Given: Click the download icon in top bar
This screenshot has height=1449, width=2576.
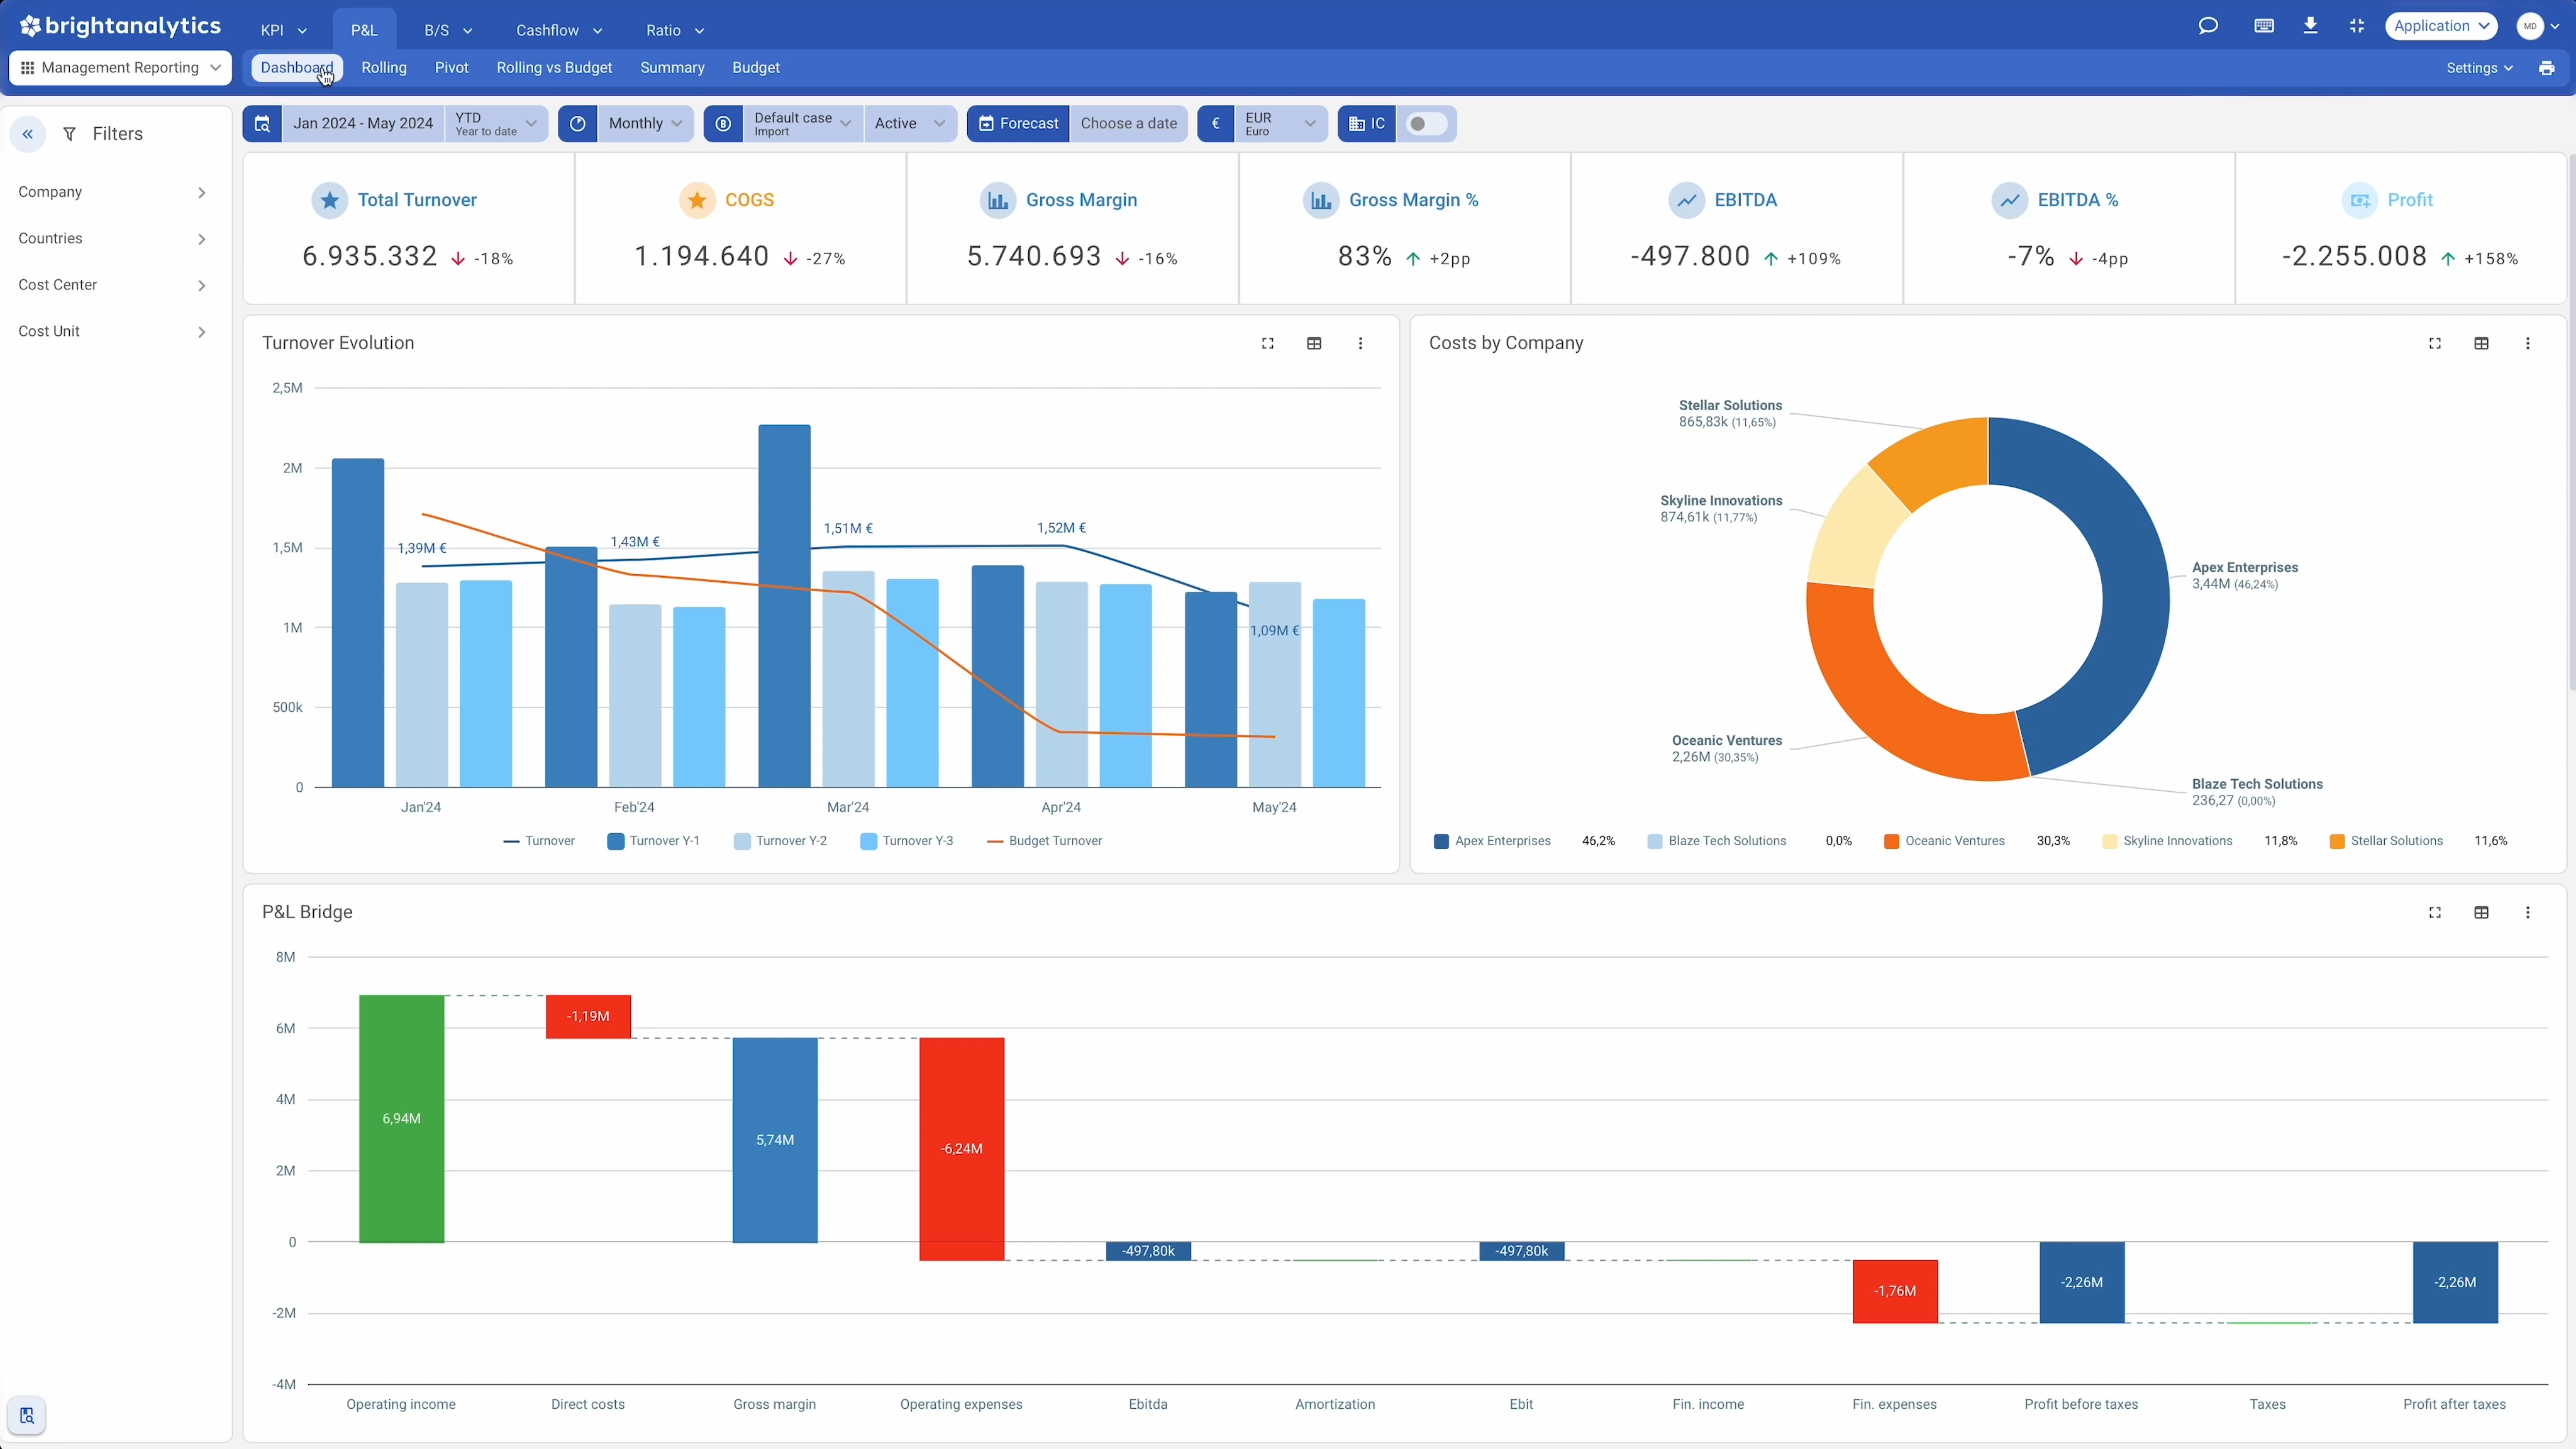Looking at the screenshot, I should [x=2311, y=26].
